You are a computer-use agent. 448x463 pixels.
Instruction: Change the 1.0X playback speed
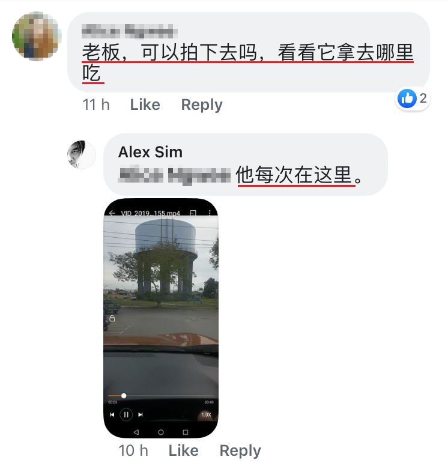(x=206, y=414)
